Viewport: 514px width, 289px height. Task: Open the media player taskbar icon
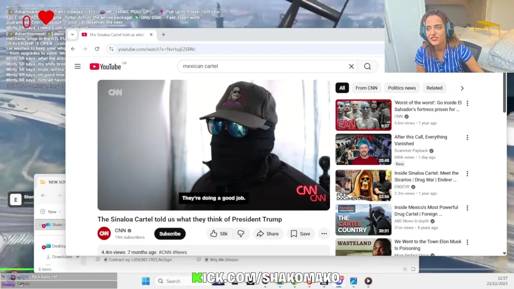click(x=368, y=281)
